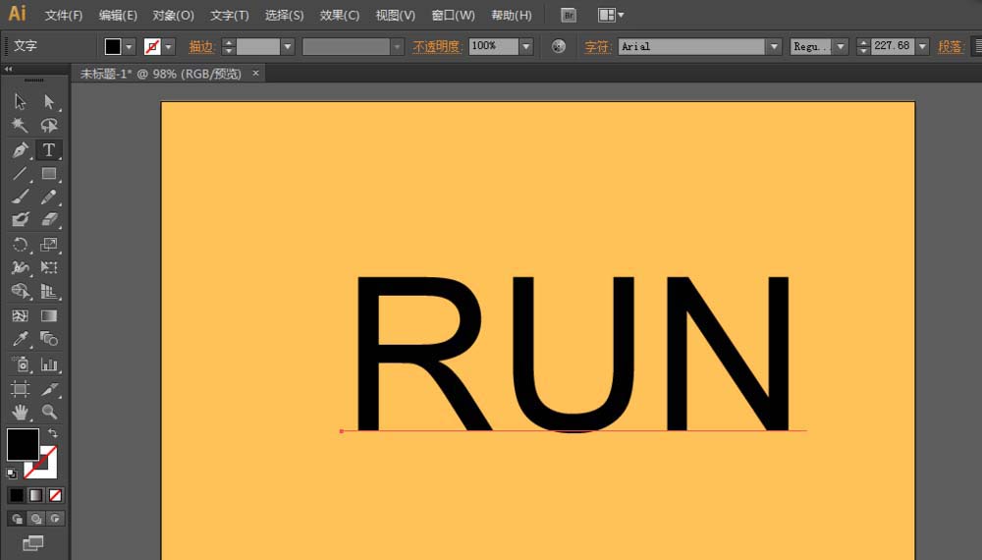Viewport: 982px width, 560px height.
Task: Select the Rectangle shape tool
Action: (x=49, y=174)
